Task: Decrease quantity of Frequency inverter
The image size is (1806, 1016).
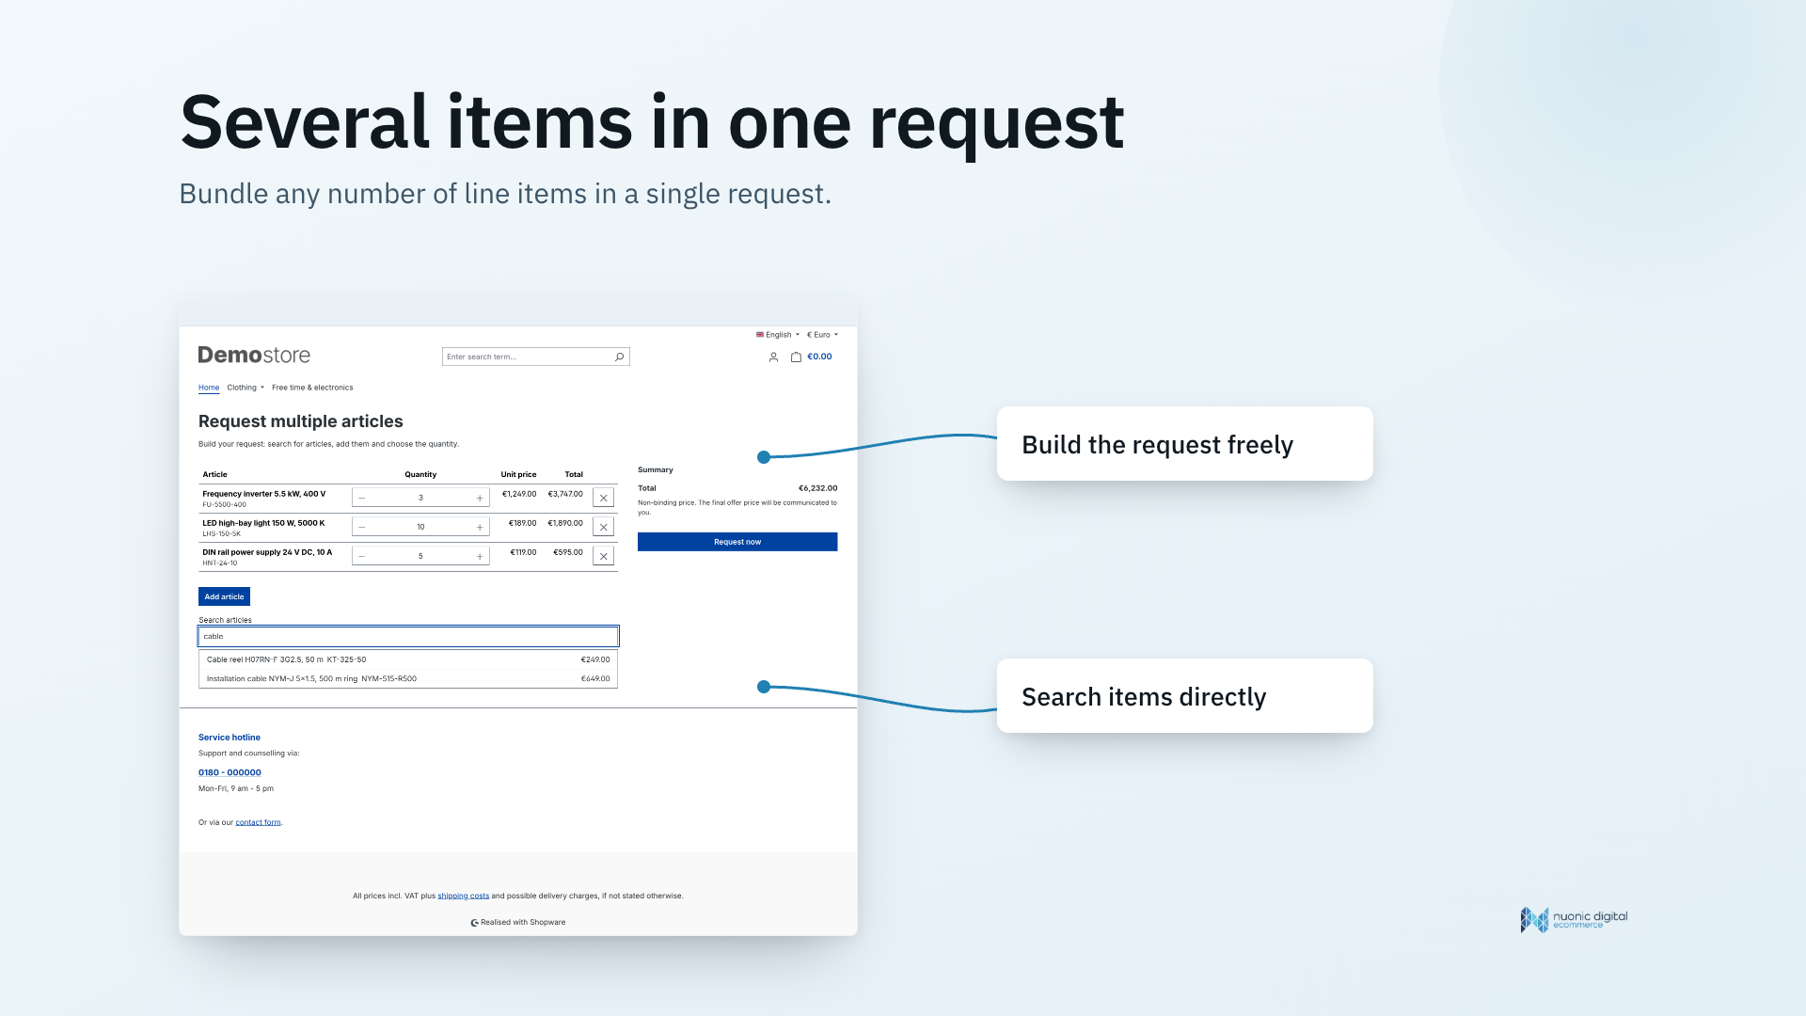Action: click(x=362, y=498)
